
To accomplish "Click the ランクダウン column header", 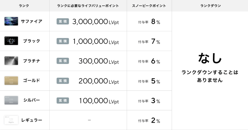I will point(210,6).
